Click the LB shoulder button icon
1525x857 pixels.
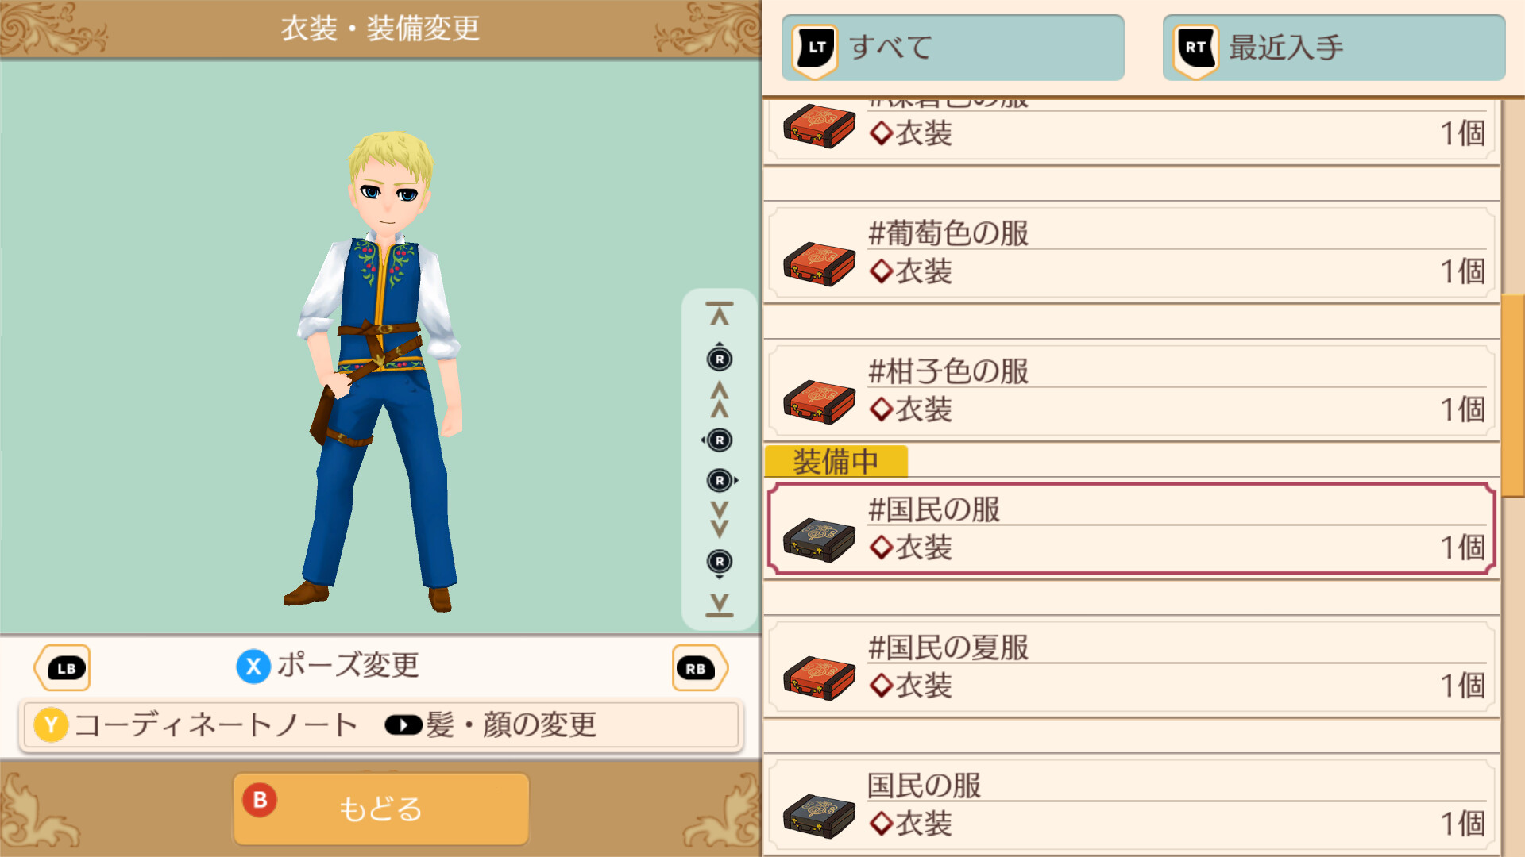point(63,668)
